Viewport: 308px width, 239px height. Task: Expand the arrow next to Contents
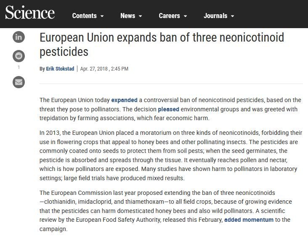tap(102, 16)
